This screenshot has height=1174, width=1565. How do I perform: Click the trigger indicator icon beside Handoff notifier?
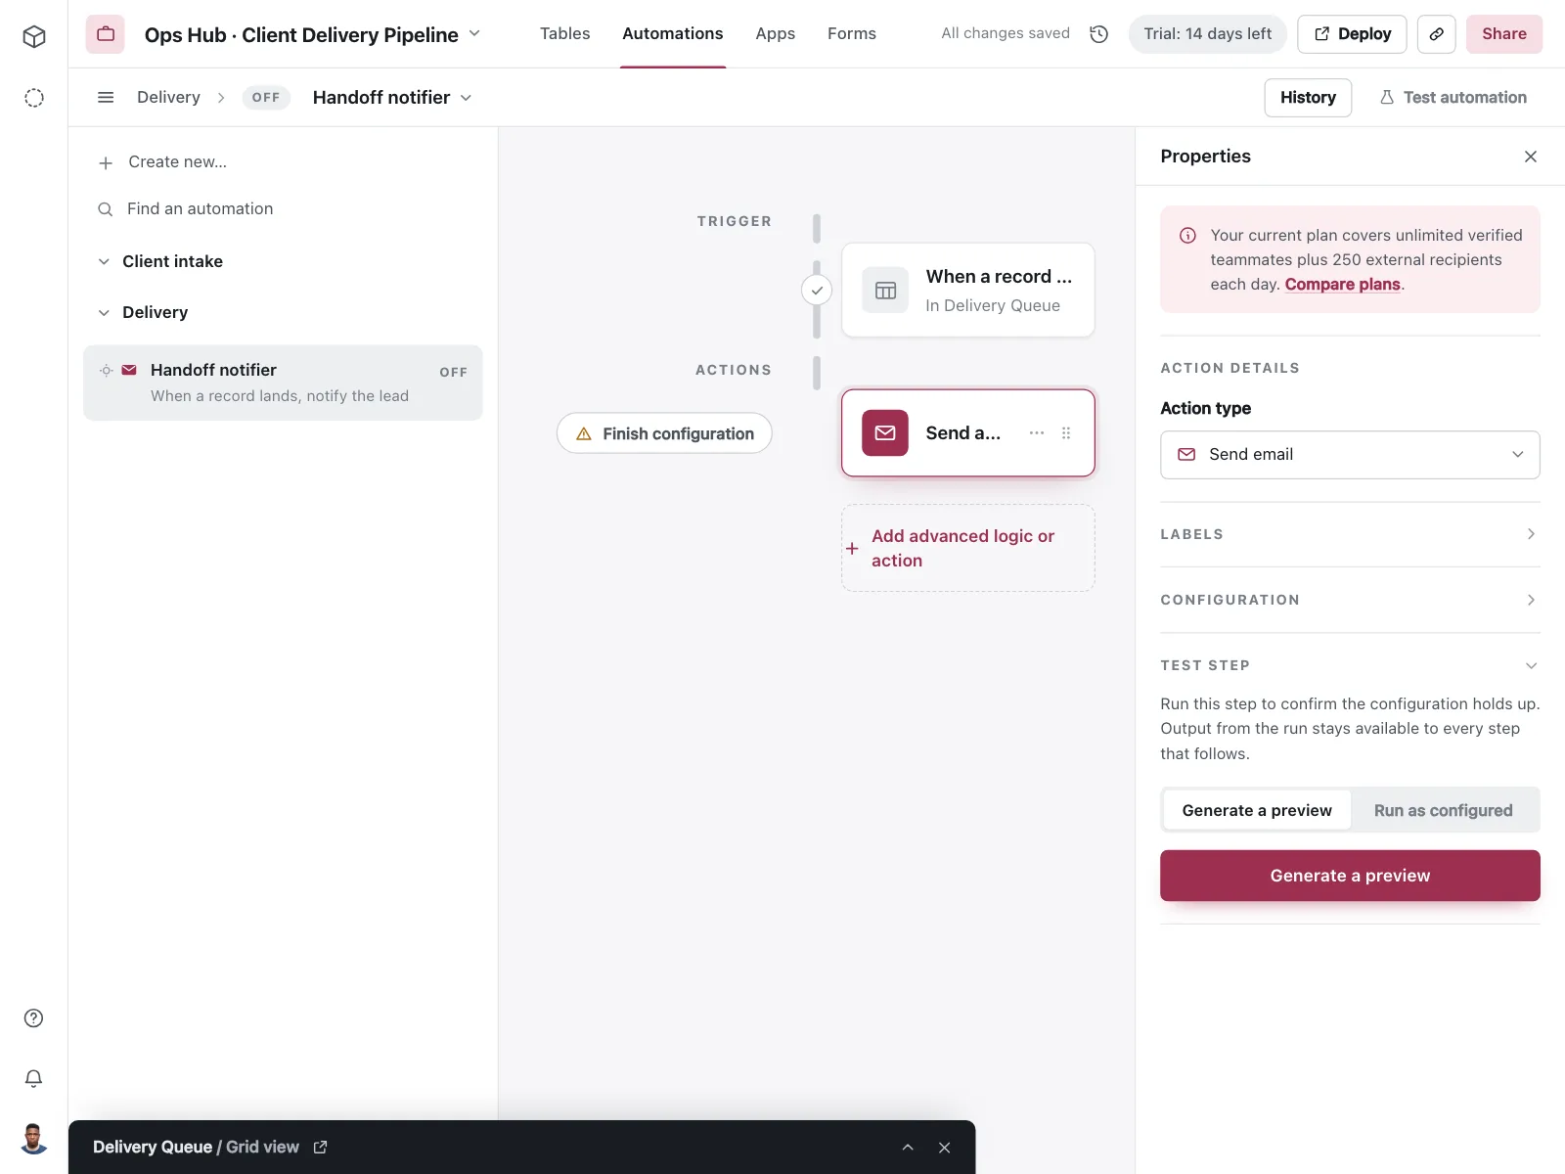106,370
